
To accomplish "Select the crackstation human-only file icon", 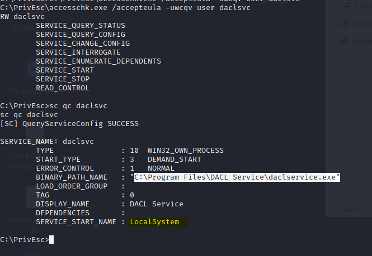I will coord(35,133).
